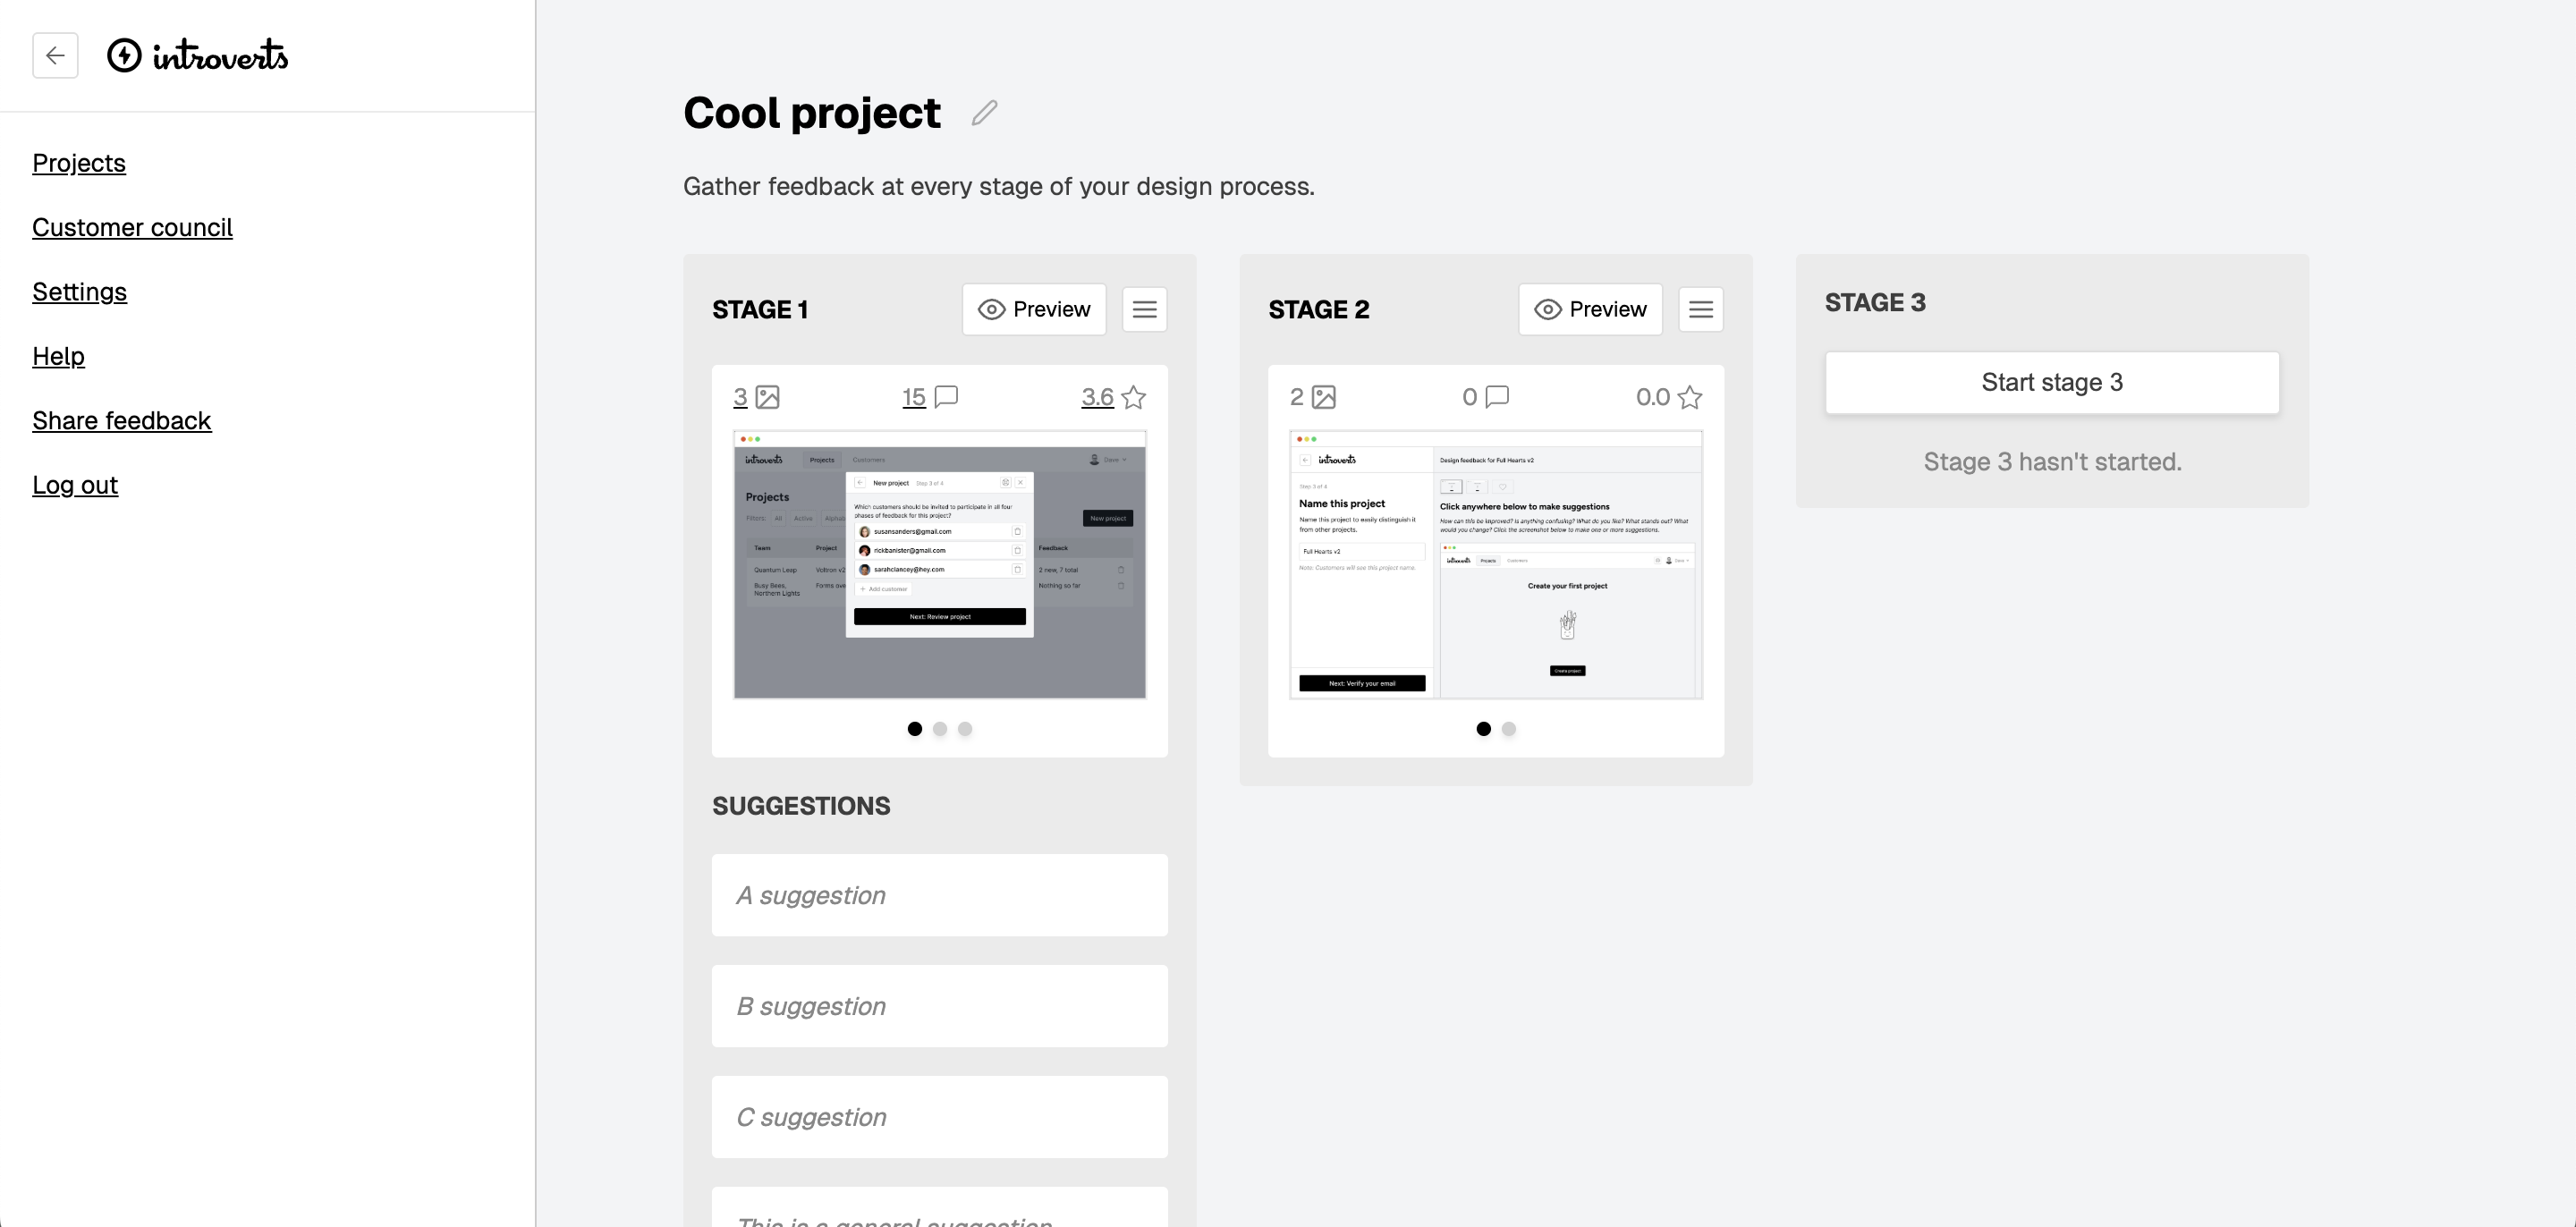Open the Stage 1 screenshot thumbnail
This screenshot has height=1227, width=2576.
click(x=939, y=565)
